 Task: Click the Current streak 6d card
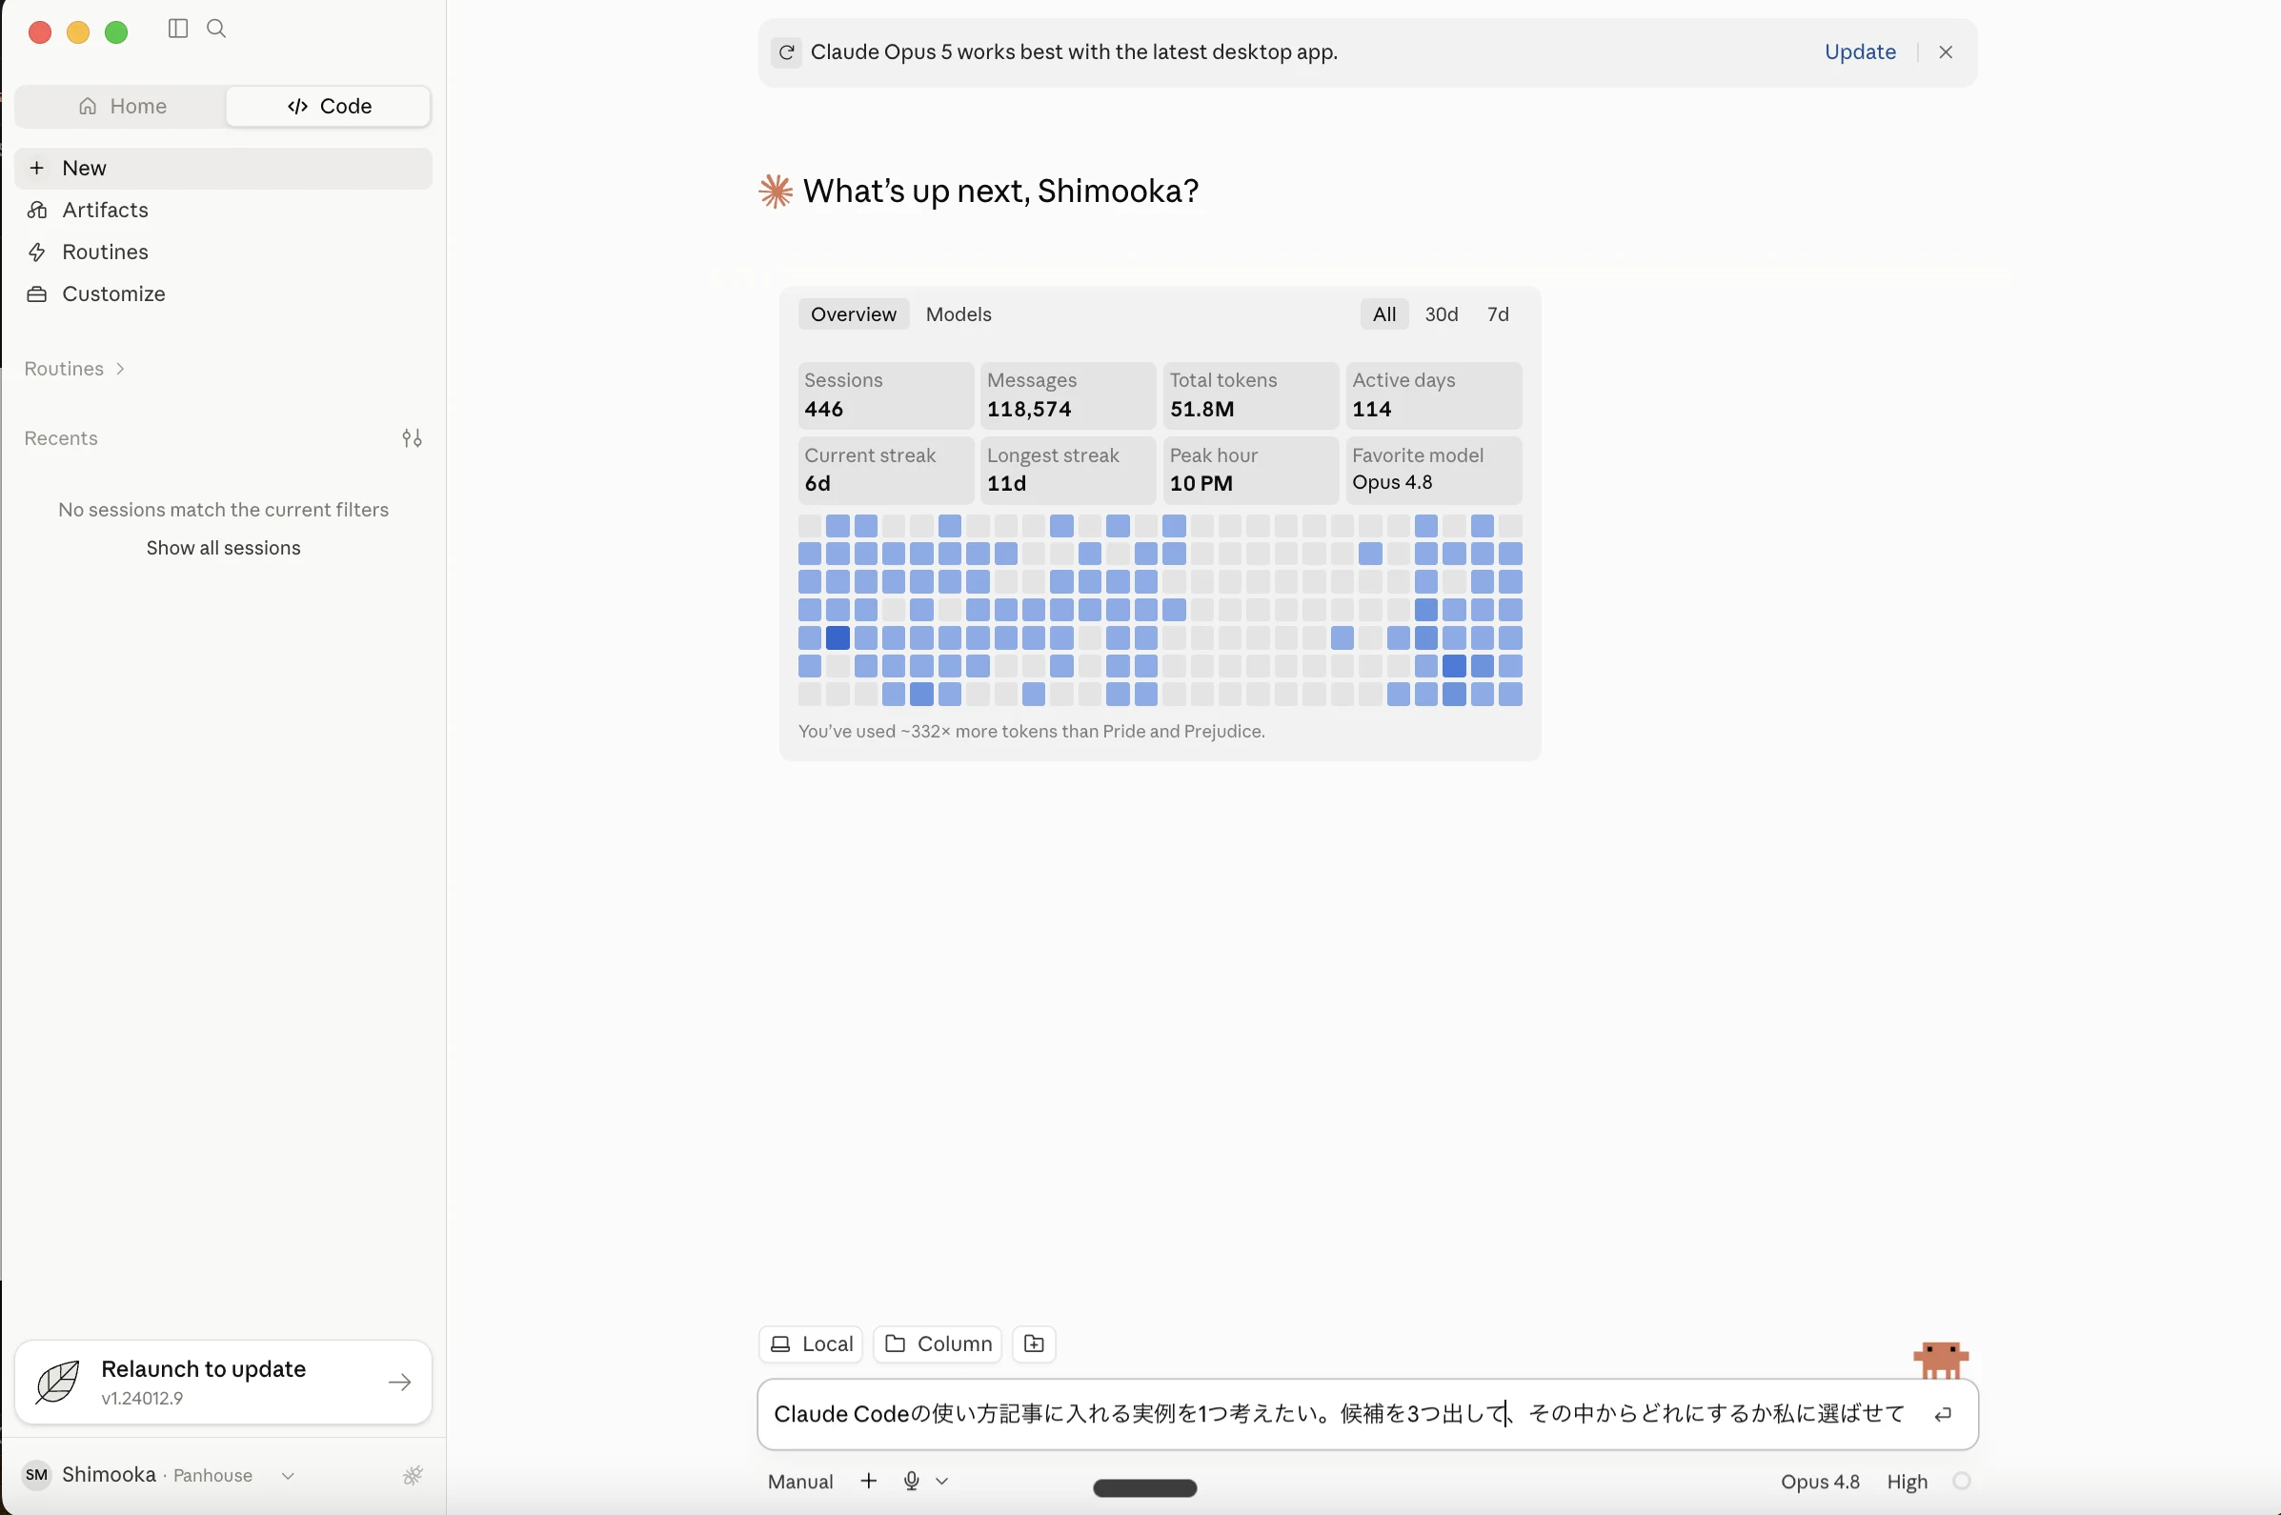click(x=885, y=471)
